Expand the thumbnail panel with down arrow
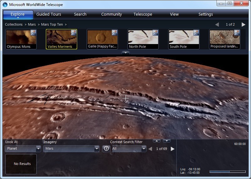251x179 pixels. click(x=126, y=53)
